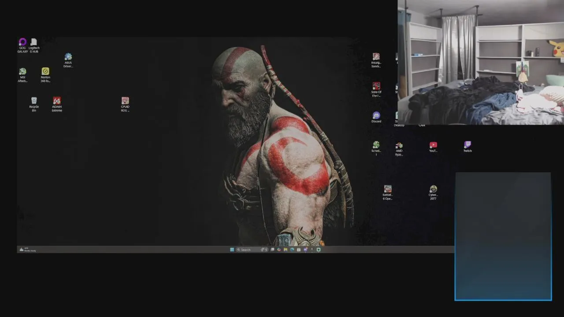
Task: Open the Norton 360 shortcut
Action: pyautogui.click(x=45, y=75)
